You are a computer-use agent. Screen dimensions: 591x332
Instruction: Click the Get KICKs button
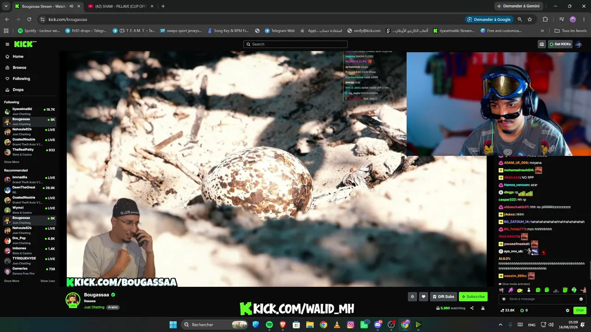coord(560,44)
